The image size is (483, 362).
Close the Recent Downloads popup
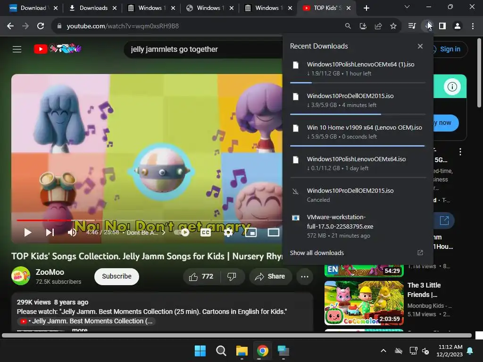click(420, 46)
